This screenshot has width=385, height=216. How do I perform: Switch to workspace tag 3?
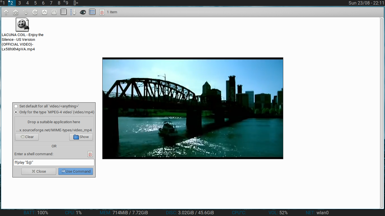coord(20,3)
